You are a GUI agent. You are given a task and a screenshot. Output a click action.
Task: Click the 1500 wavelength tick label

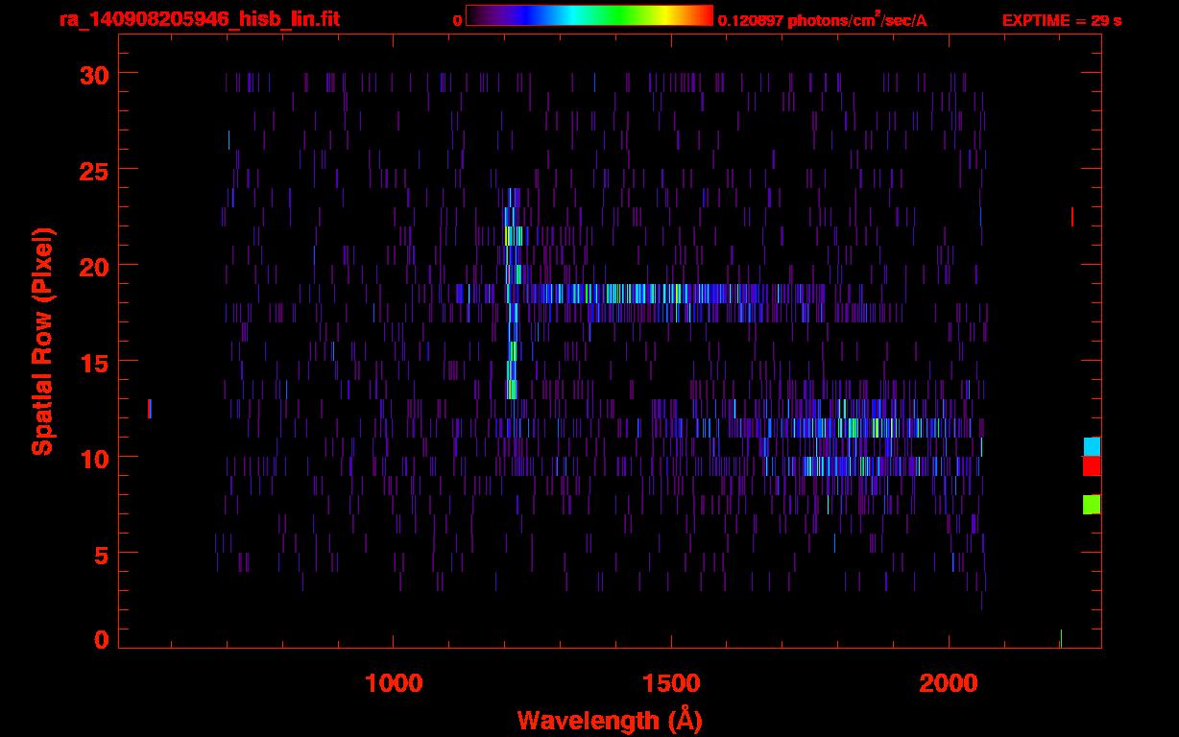[x=670, y=683]
